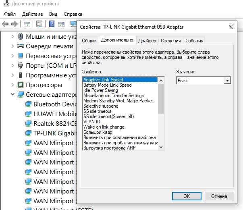Viewport: 243px width, 210px height.
Task: Expand the Программные устройства node
Action: tap(13, 75)
